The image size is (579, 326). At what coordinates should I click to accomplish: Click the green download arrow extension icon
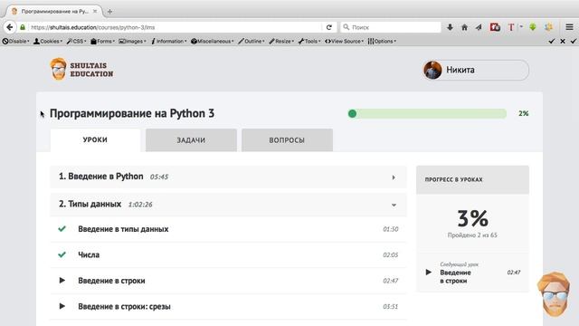click(x=533, y=27)
